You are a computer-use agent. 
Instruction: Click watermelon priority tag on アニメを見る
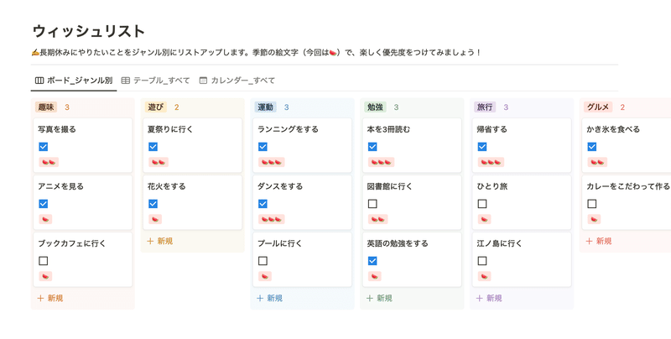(45, 219)
